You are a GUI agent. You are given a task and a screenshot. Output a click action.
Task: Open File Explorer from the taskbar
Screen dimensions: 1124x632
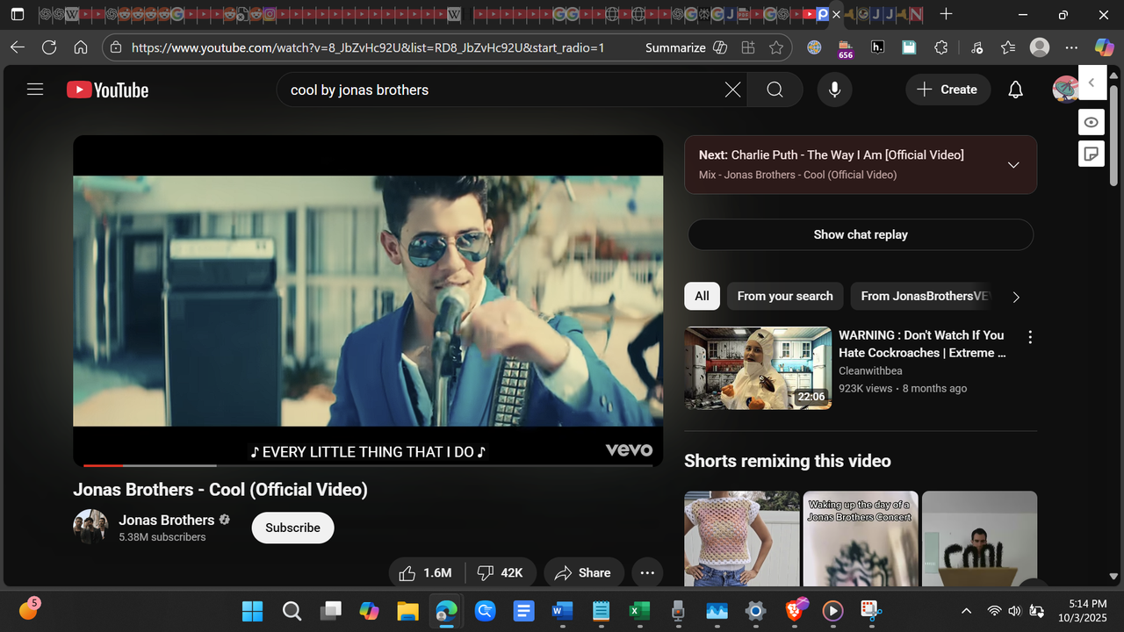(x=407, y=610)
